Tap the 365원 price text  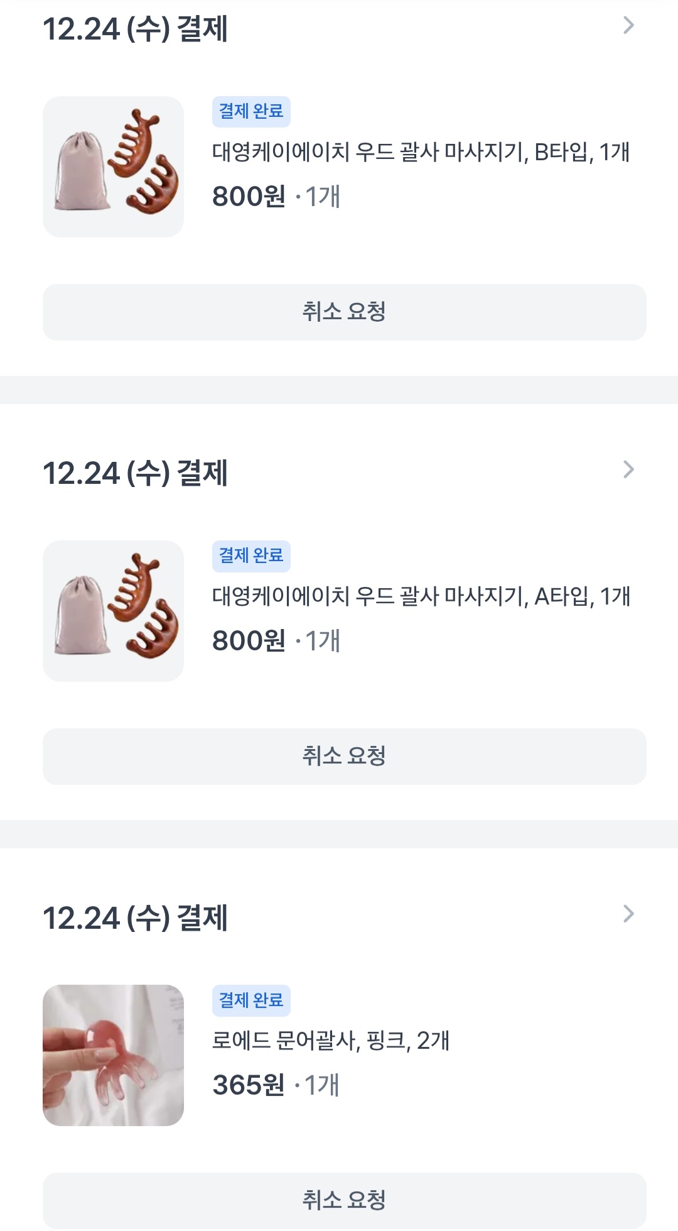click(249, 1085)
